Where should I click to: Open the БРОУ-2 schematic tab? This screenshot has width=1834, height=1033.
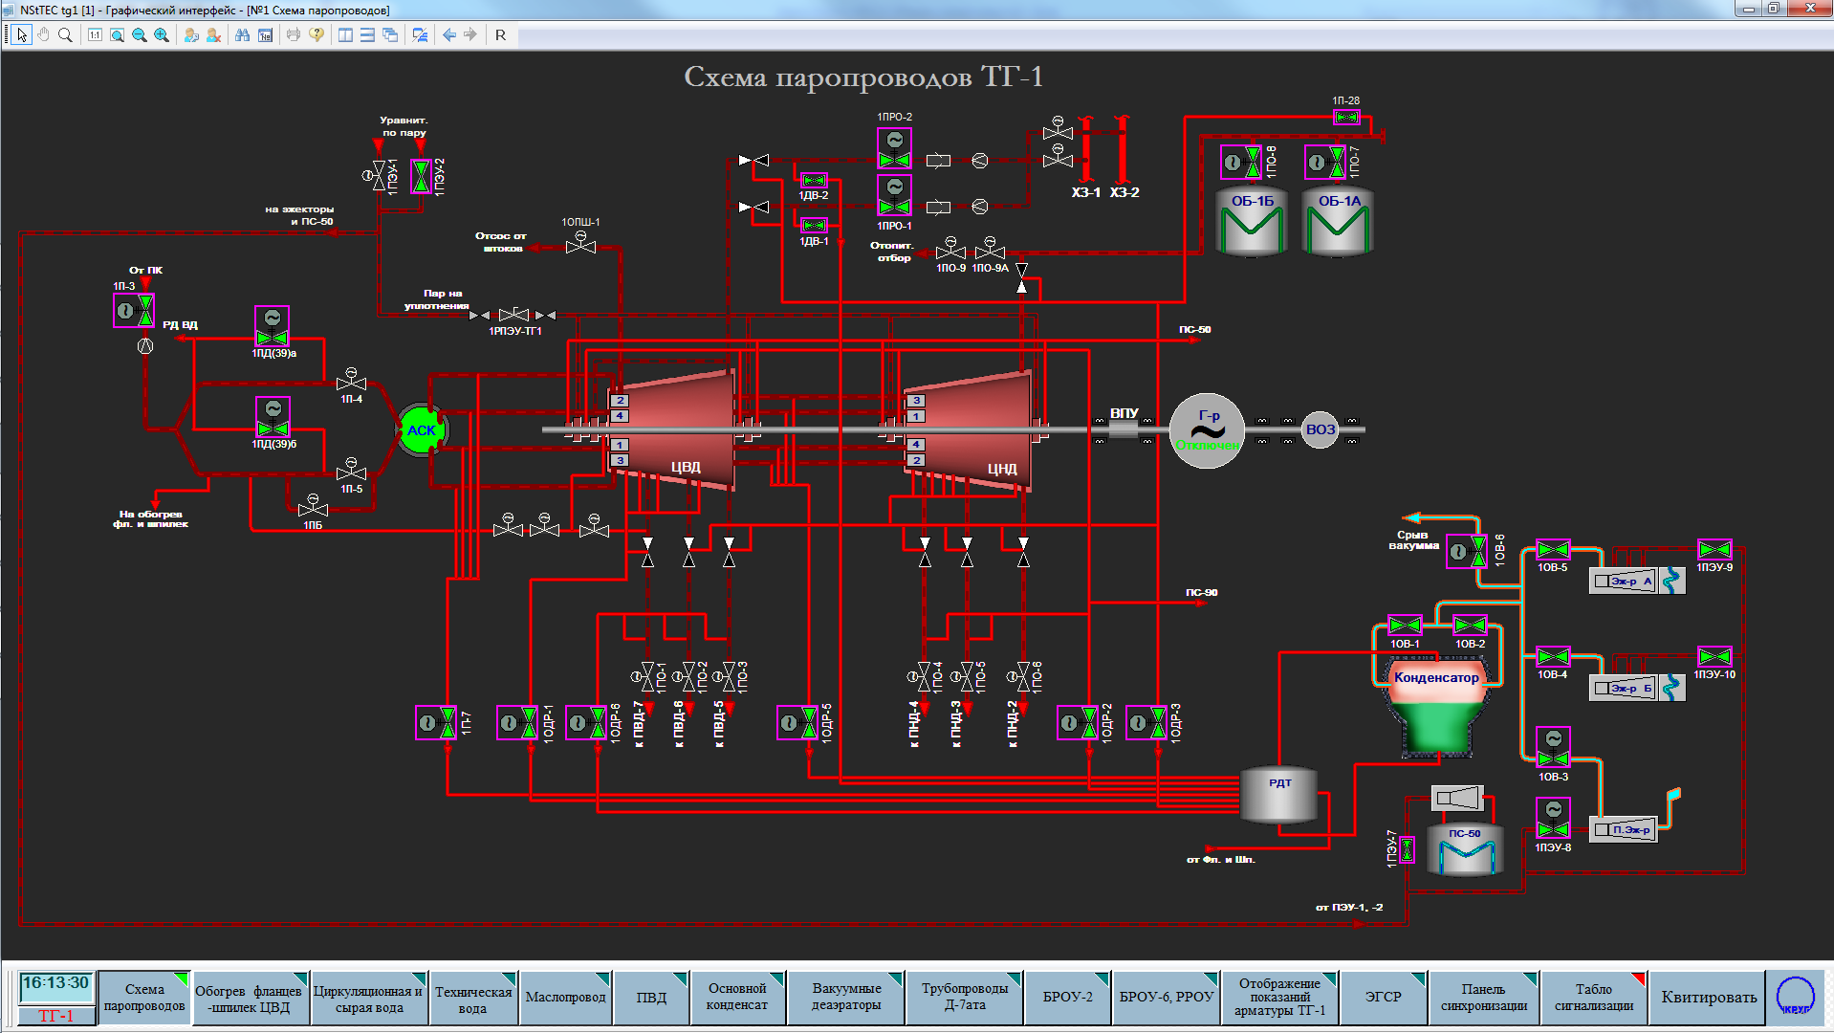click(1067, 998)
